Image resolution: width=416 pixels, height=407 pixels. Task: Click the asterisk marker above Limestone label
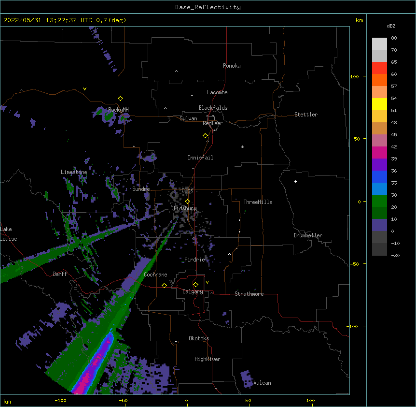coord(74,167)
